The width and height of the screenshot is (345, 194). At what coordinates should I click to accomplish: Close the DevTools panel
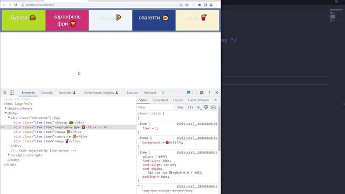(217, 93)
